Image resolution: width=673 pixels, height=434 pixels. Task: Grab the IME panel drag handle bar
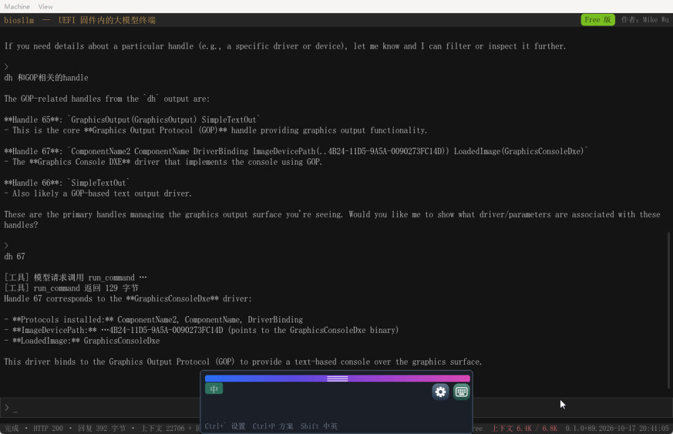(x=337, y=379)
